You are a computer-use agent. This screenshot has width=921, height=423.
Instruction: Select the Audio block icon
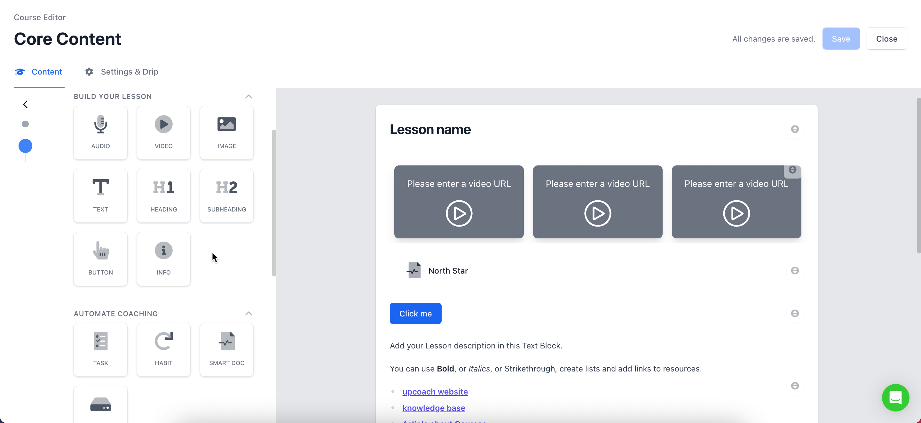coord(100,132)
